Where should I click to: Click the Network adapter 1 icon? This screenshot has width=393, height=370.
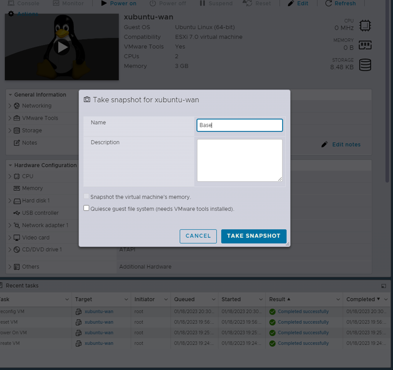[17, 225]
